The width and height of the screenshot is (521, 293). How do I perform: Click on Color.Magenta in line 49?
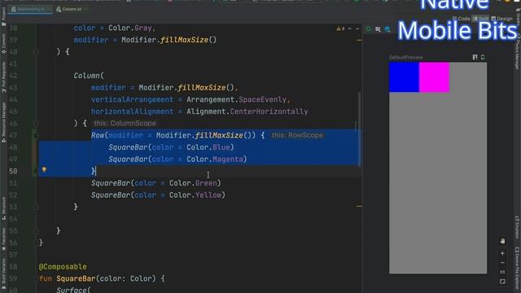pos(215,160)
